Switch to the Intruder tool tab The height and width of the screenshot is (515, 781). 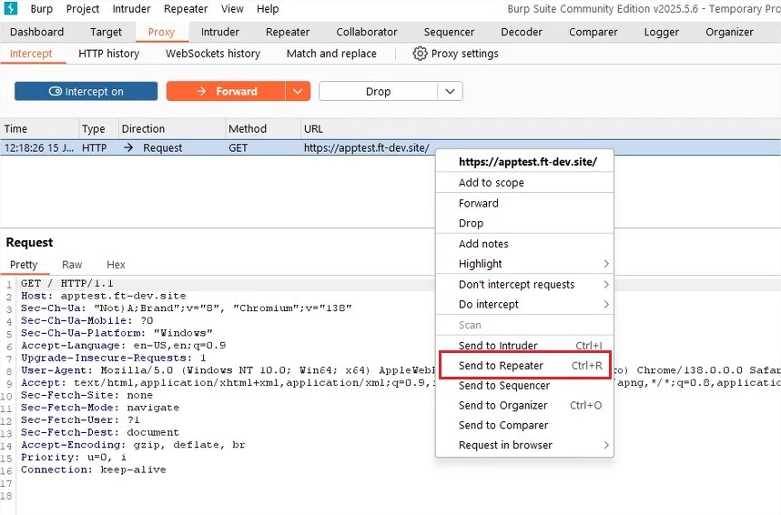click(x=220, y=32)
